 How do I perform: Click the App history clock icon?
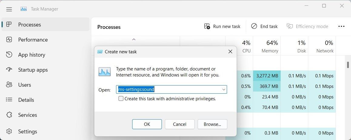[x=9, y=55]
